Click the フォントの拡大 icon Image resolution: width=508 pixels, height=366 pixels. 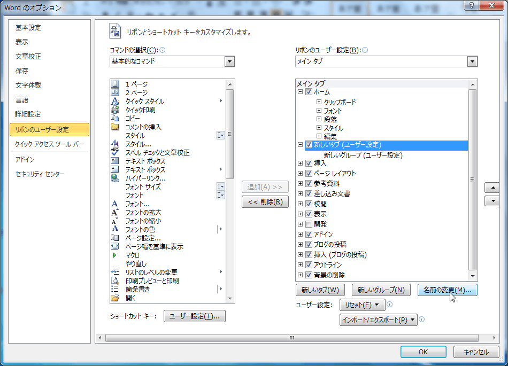[x=115, y=212]
